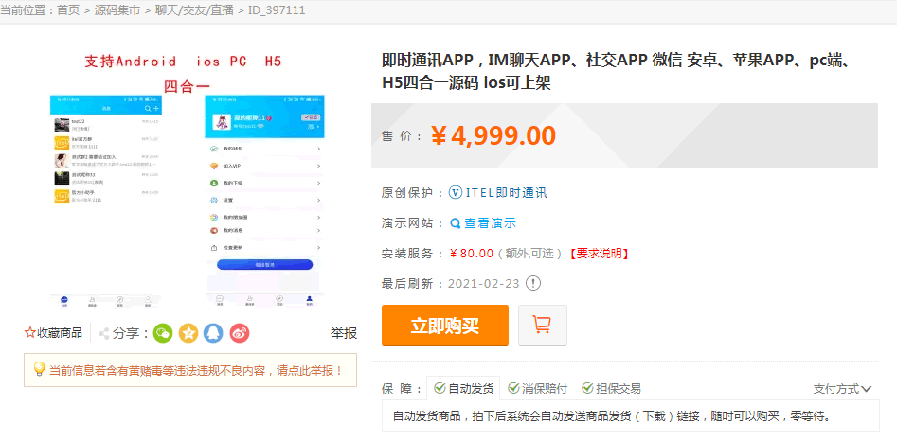
Task: Click the 举报 report link
Action: [x=343, y=333]
